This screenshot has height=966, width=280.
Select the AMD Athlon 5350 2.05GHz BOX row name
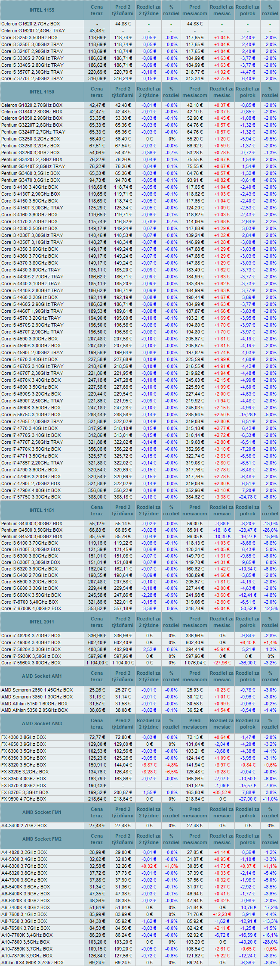pos(34,710)
